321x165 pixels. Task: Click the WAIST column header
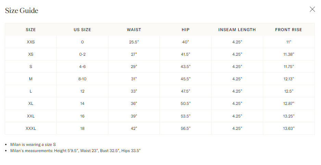[134, 30]
